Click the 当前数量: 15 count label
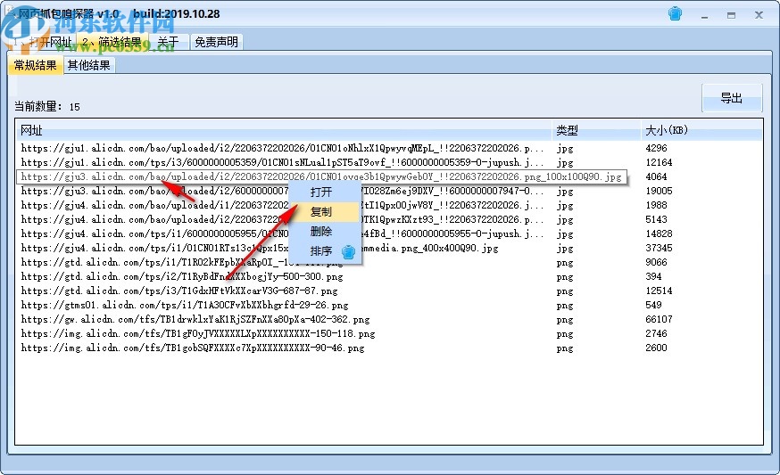 [47, 106]
